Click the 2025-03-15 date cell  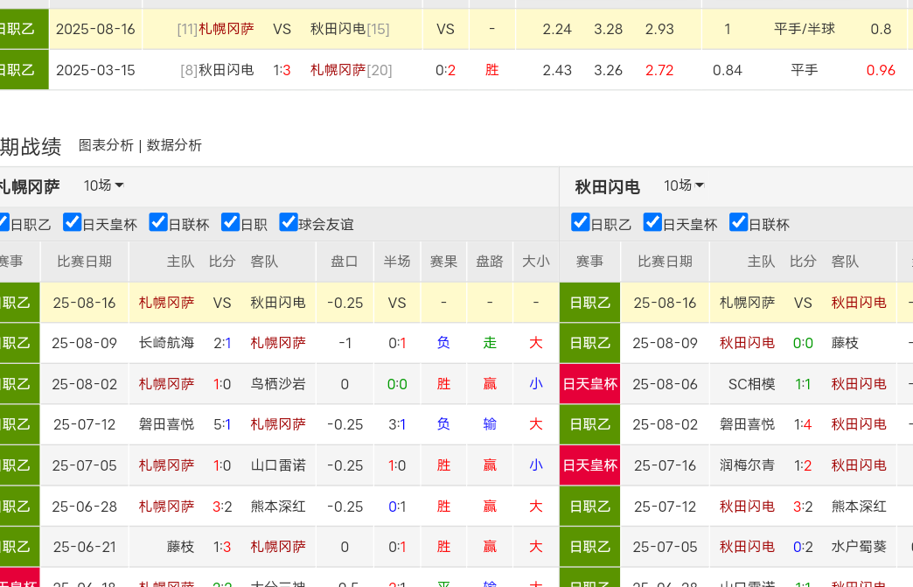[x=95, y=71]
